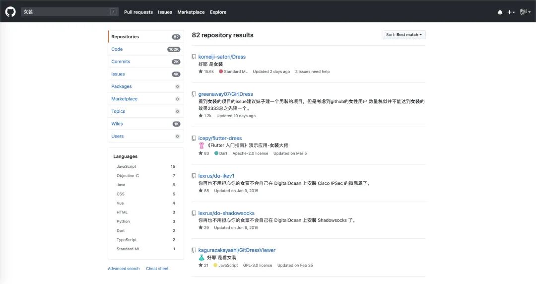Click the star icon with 21 stars
536x284 pixels.
201,265
